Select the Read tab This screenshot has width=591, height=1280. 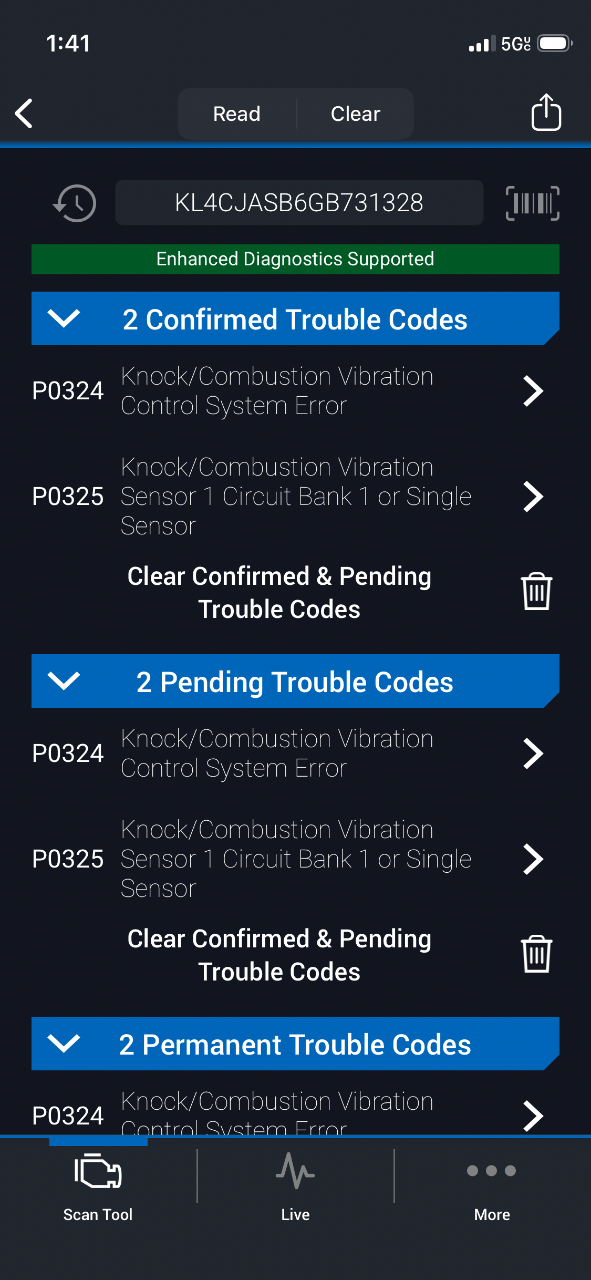[x=237, y=113]
